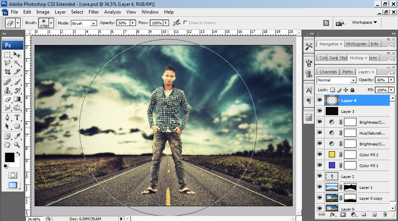Hide Layer 4 visibility eye

(319, 100)
